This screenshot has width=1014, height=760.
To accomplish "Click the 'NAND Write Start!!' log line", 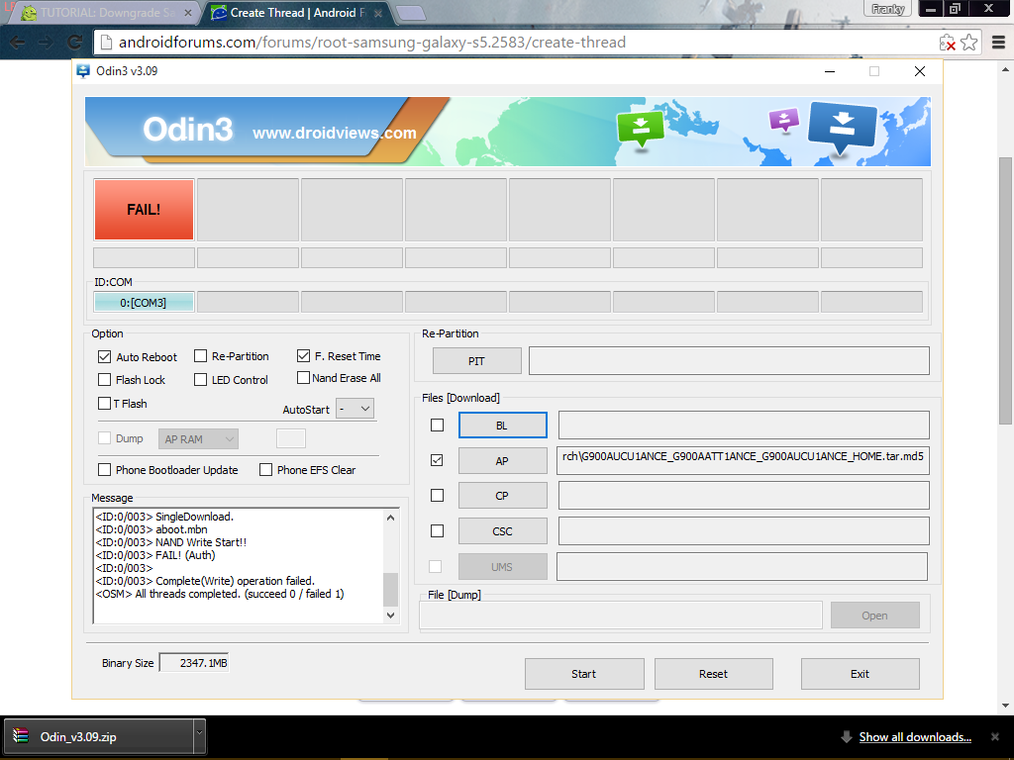I will point(170,542).
